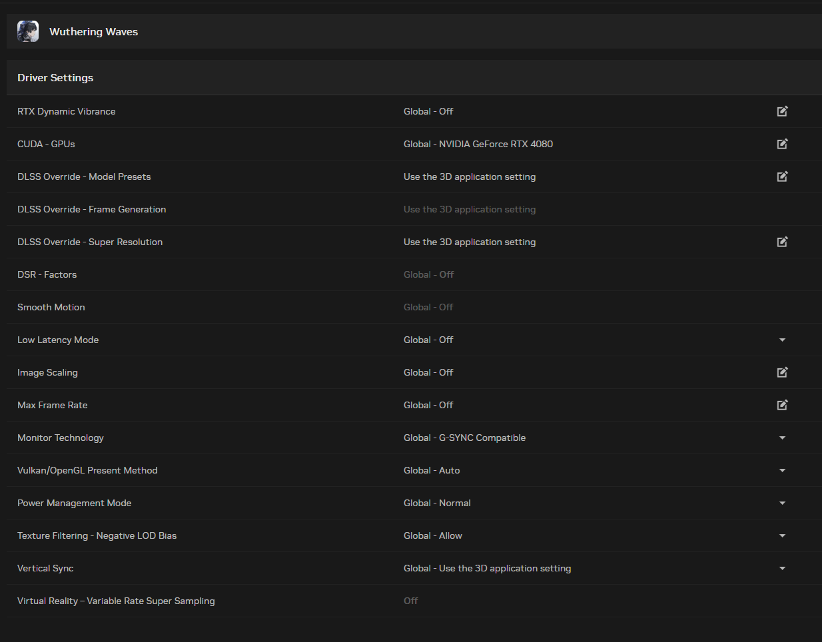Viewport: 822px width, 642px height.
Task: Click Super Resolution 'Use the 3D application setting'
Action: tap(470, 242)
